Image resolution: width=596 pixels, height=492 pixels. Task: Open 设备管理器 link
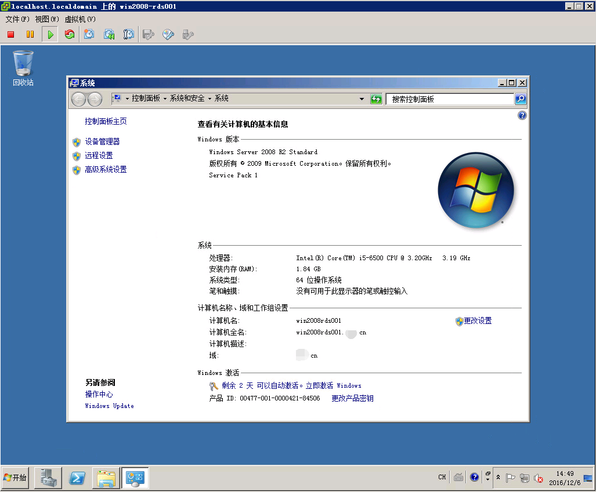coord(102,141)
